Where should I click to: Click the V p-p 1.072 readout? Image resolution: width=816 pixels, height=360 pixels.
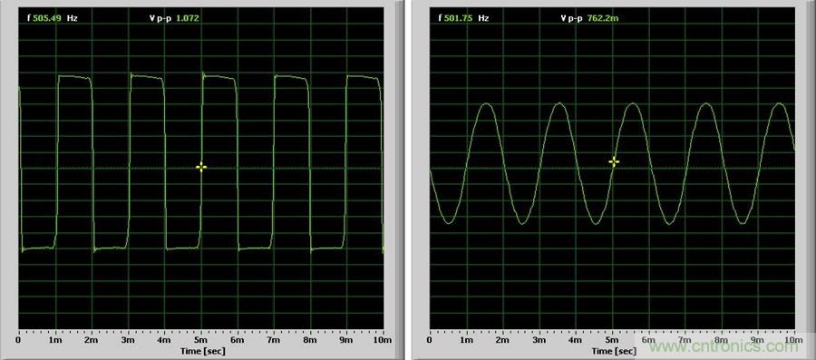tap(174, 18)
